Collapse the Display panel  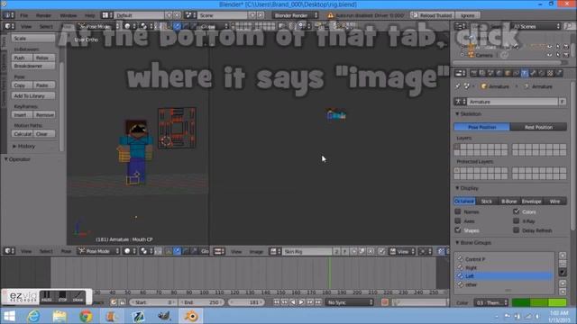tap(467, 188)
